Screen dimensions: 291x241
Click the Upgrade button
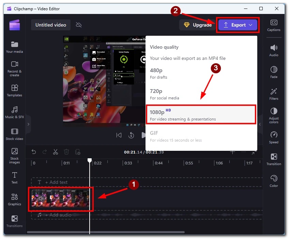198,25
